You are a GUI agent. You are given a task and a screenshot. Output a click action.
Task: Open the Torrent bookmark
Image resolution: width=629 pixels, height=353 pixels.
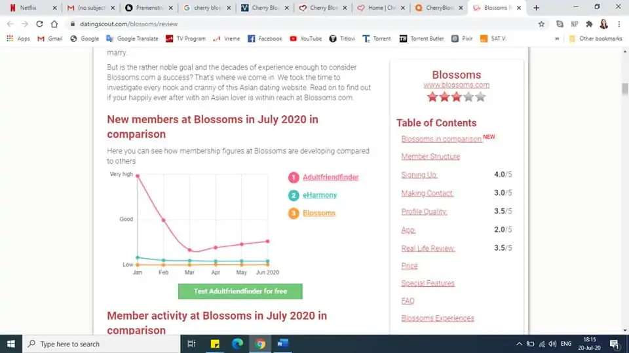(376, 39)
